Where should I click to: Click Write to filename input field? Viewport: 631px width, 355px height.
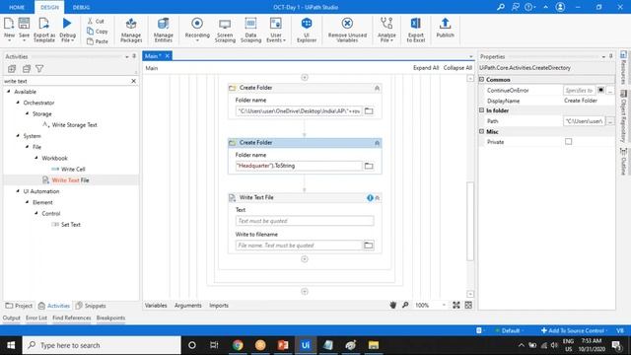[299, 246]
